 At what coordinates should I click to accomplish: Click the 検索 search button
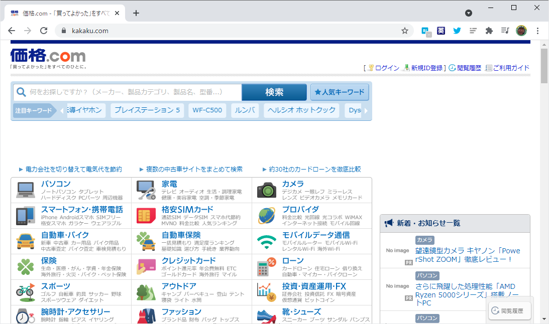coord(274,92)
